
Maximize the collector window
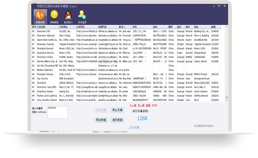click(219, 6)
